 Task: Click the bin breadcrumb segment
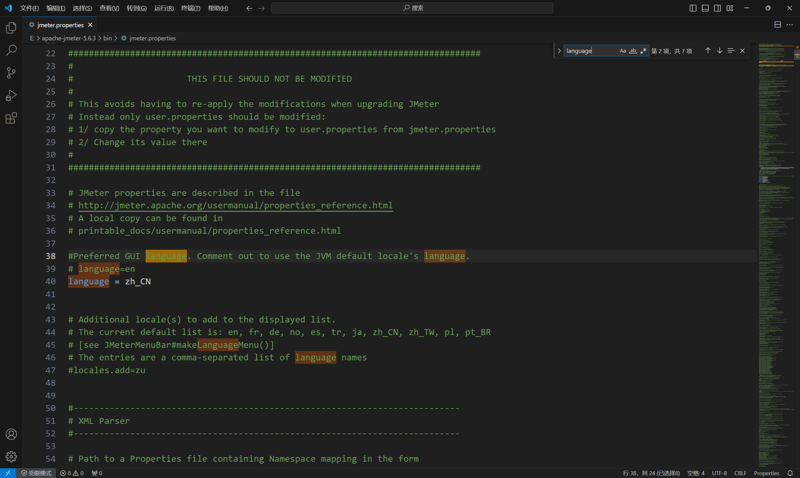tap(108, 38)
